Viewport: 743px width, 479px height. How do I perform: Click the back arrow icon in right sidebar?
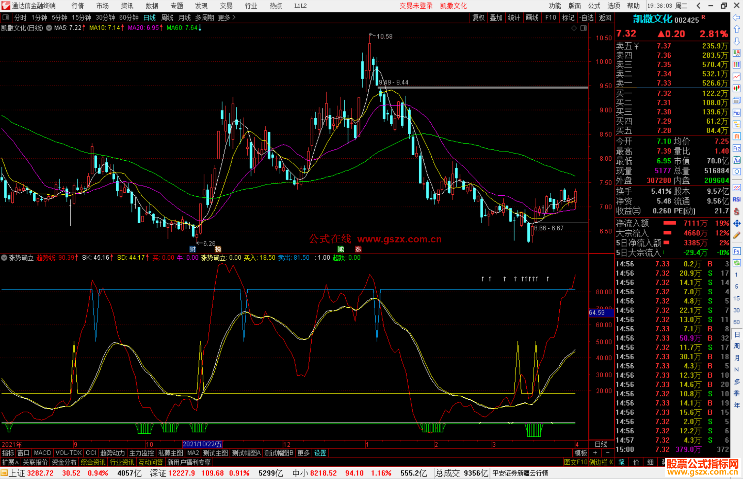coord(736,18)
